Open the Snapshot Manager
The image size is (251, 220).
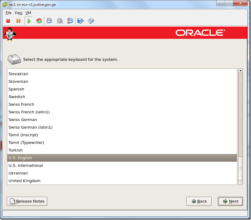(70, 21)
